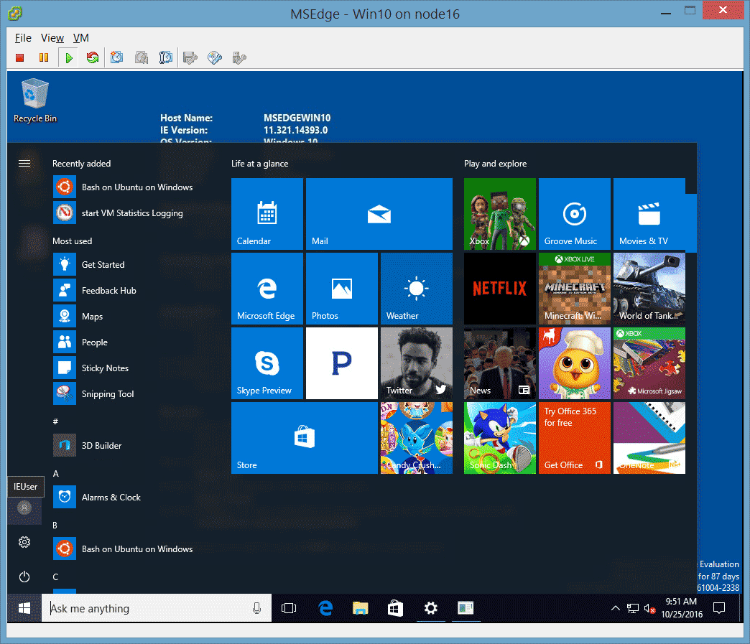Screen dimensions: 750x644
Task: Click the Windows Start button
Action: [x=24, y=607]
